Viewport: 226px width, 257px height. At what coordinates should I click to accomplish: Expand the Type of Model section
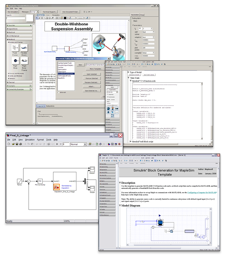129,72
